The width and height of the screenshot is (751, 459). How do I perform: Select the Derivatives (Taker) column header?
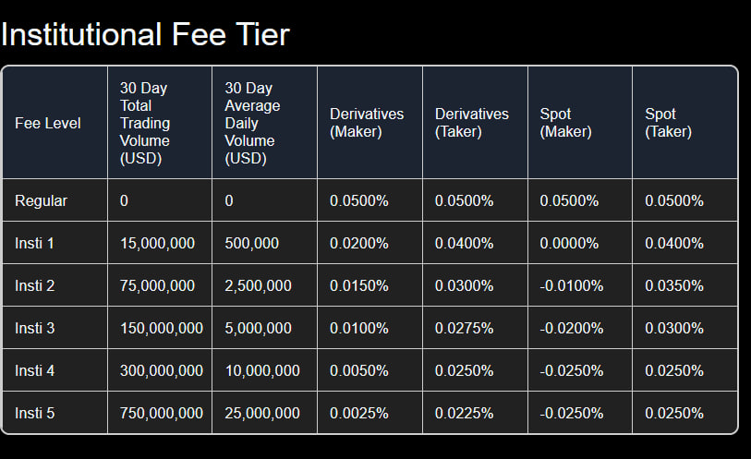click(x=472, y=123)
